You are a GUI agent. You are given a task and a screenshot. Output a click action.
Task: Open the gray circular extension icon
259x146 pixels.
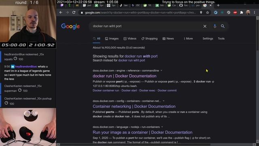pos(229,13)
